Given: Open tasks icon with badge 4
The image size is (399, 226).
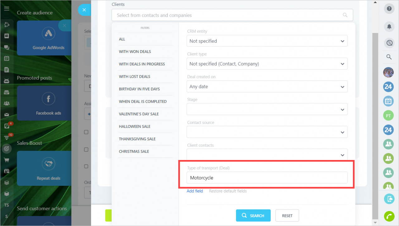Looking at the screenshot, I should click(x=7, y=126).
